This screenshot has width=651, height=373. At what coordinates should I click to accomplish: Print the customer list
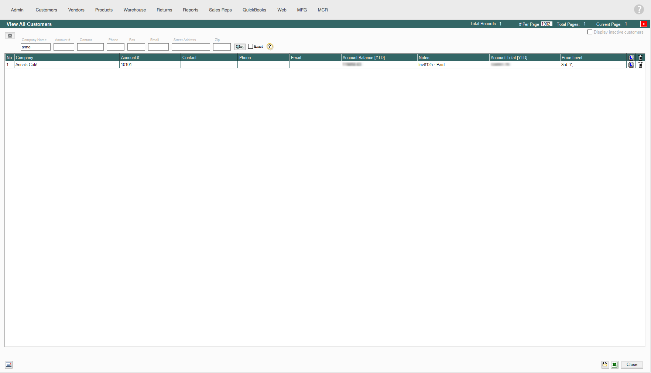pyautogui.click(x=605, y=365)
